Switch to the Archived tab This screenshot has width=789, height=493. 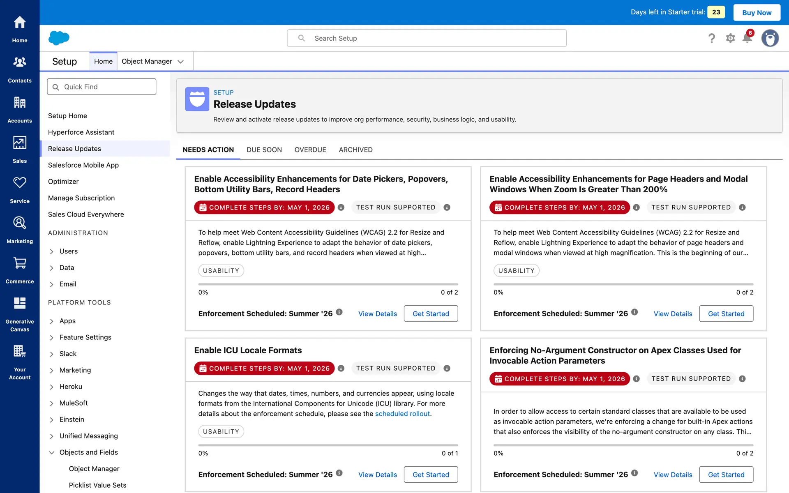(355, 150)
